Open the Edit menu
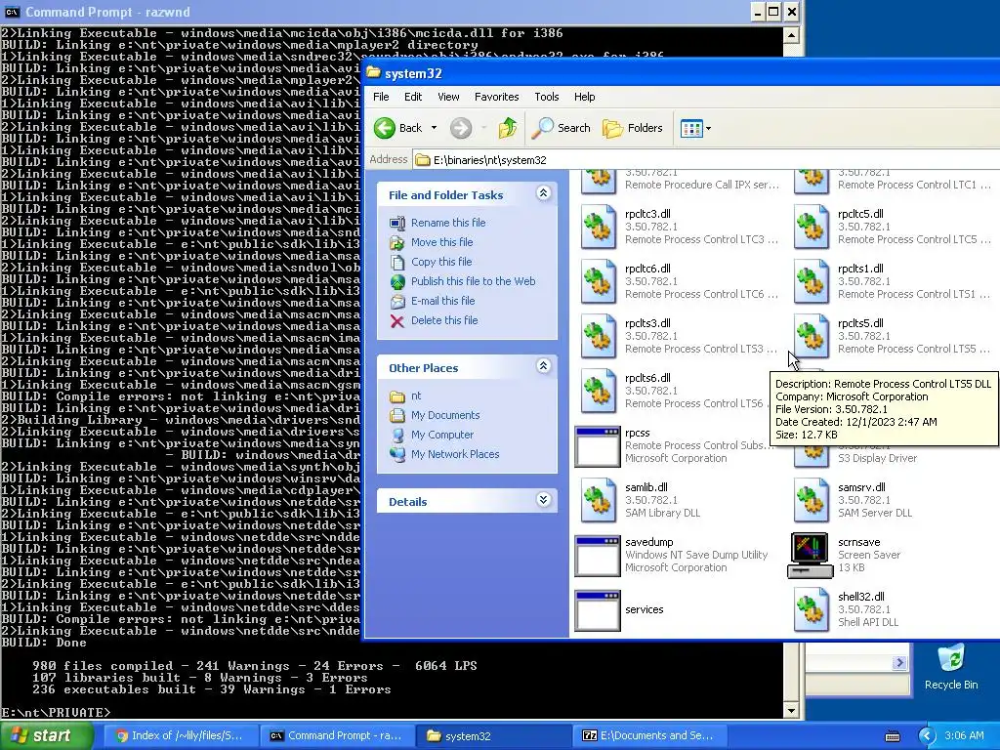Viewport: 1000px width, 750px height. click(413, 97)
